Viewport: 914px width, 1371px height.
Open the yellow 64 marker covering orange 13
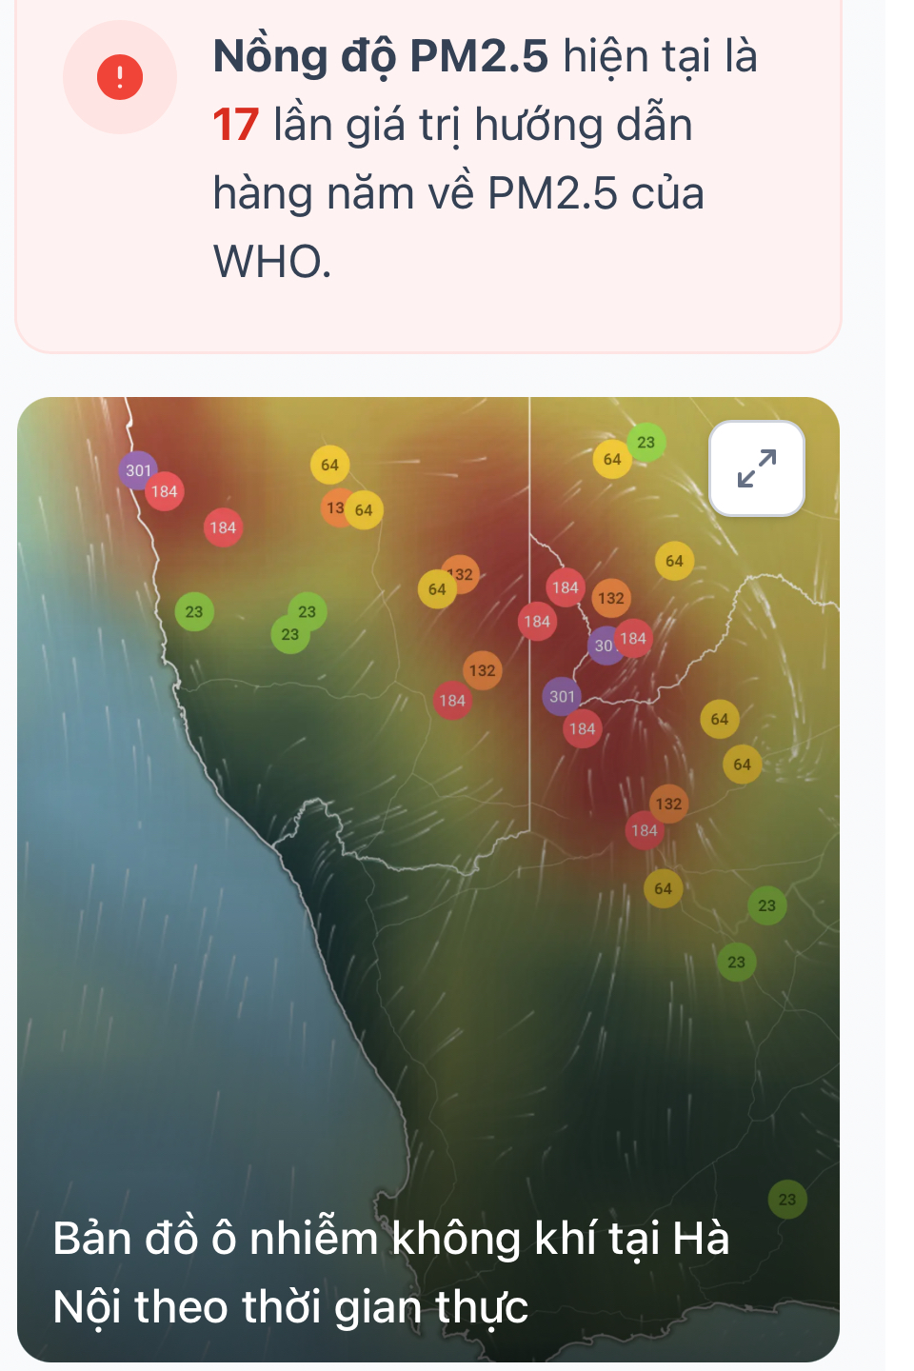click(365, 510)
